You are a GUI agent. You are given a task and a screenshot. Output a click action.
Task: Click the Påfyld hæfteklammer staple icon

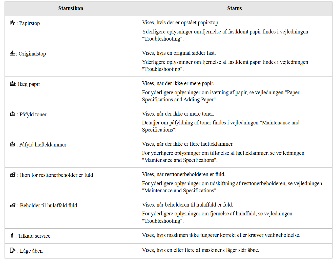pyautogui.click(x=12, y=144)
